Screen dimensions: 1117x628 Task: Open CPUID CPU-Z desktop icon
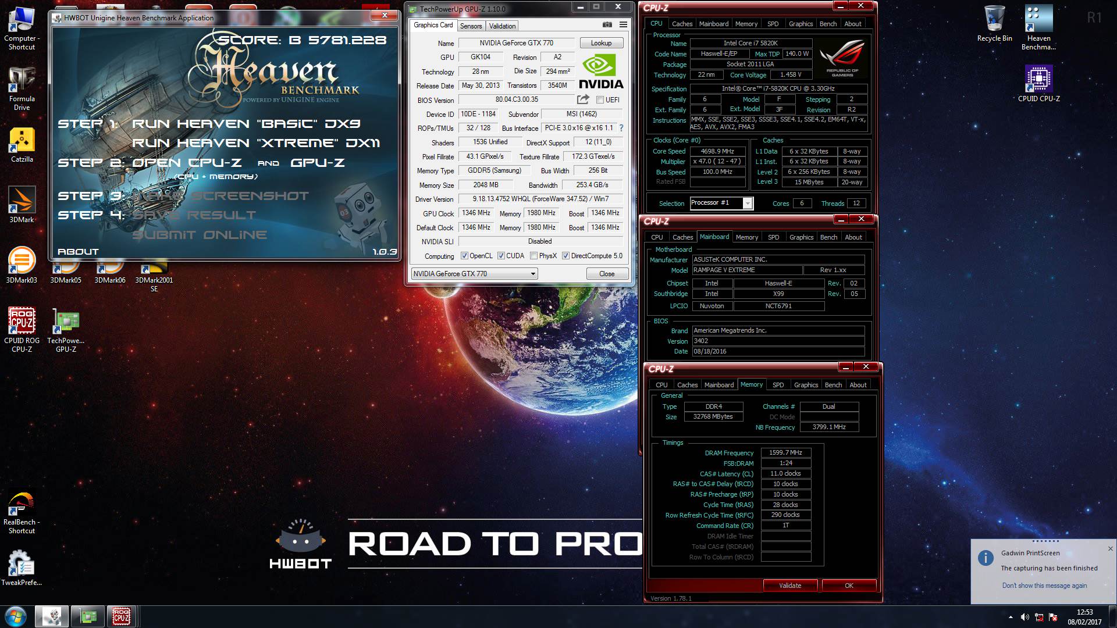coord(1038,84)
